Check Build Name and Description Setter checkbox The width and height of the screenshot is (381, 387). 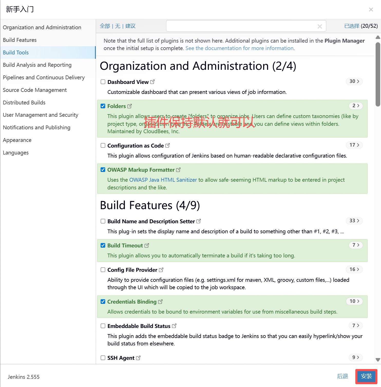tap(103, 221)
